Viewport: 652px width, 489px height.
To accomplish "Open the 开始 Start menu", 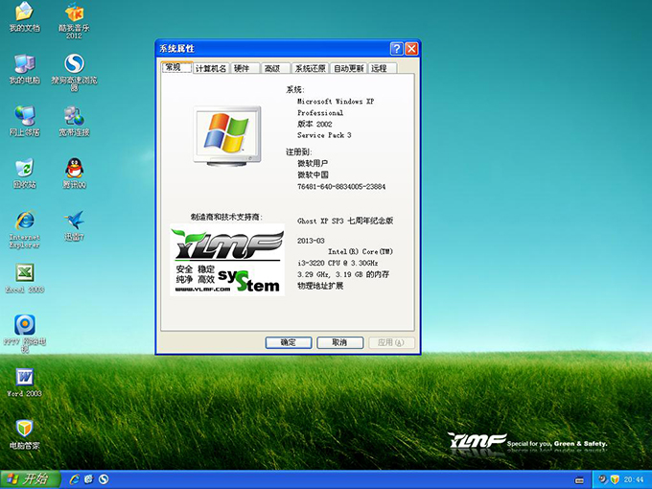I will coord(27,478).
